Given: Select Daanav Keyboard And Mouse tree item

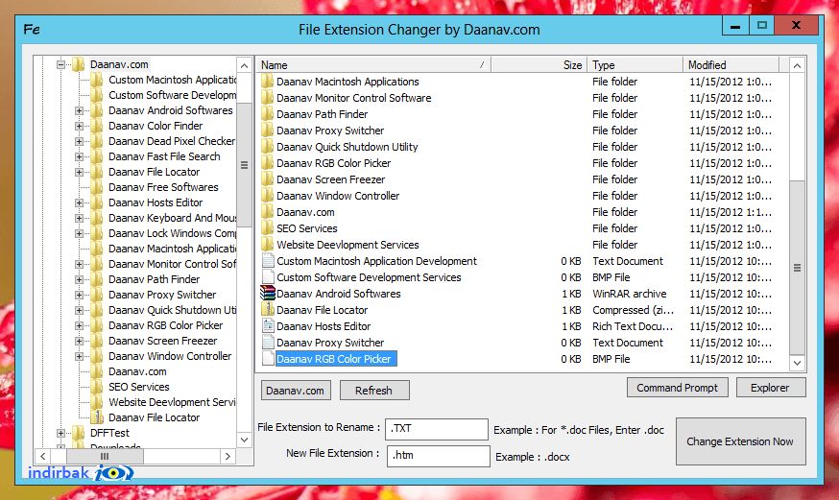Looking at the screenshot, I should coord(172,218).
